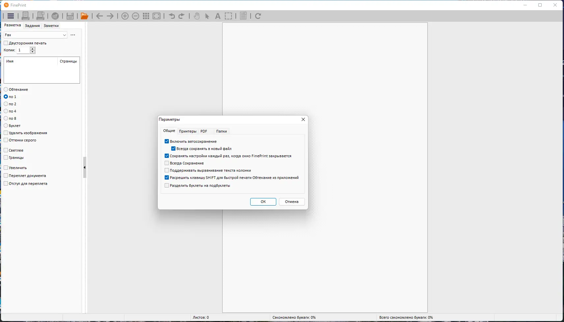The image size is (564, 322).
Task: Select the dashed rectangle selection tool
Action: [x=228, y=16]
